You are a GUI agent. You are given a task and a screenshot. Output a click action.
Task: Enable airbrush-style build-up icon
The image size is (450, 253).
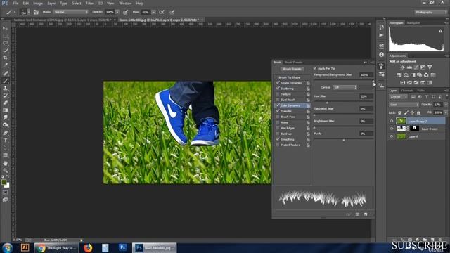(162, 12)
